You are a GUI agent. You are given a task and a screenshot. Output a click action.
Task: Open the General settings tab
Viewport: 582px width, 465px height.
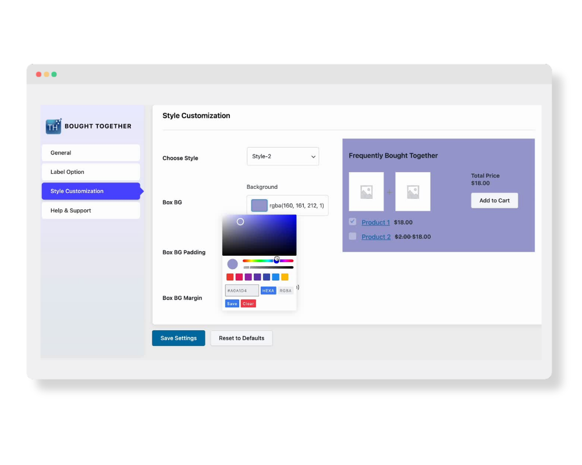91,153
